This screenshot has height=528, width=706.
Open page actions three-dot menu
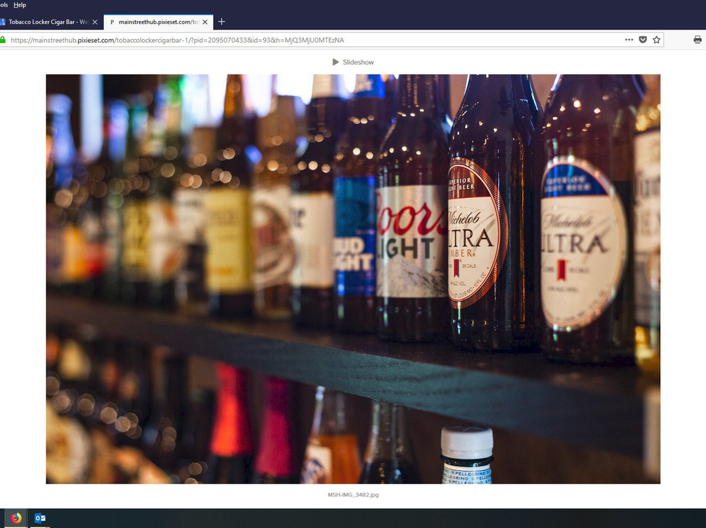(629, 40)
